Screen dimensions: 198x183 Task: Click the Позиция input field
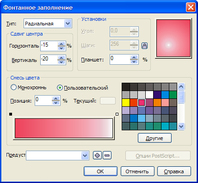point(43,101)
